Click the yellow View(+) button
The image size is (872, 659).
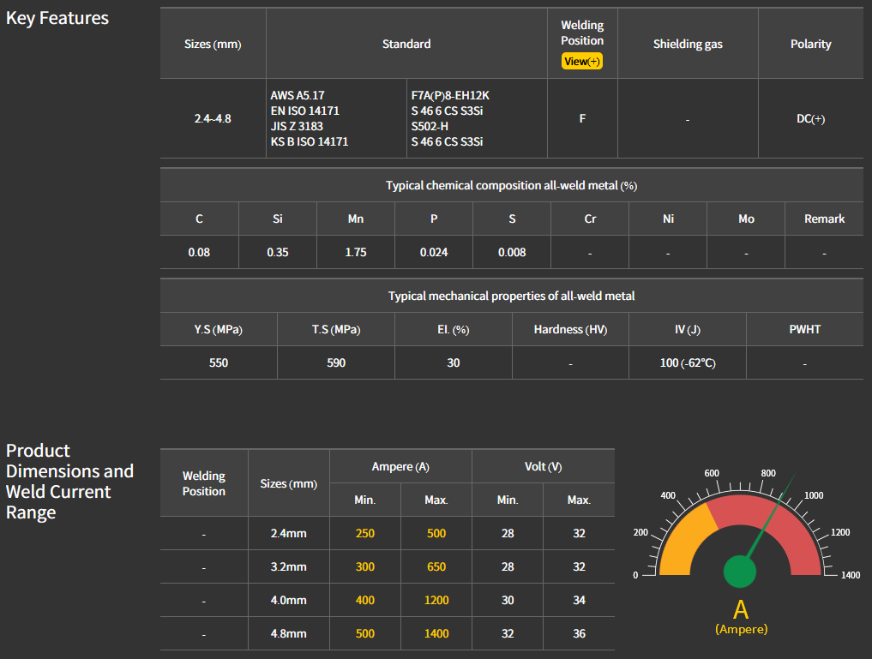coord(582,62)
